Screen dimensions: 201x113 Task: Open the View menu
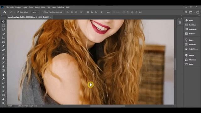[54, 8]
